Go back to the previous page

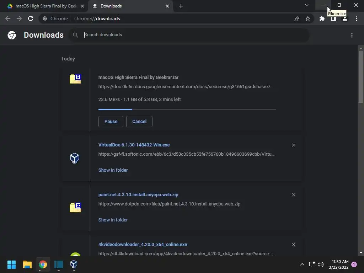(8, 18)
